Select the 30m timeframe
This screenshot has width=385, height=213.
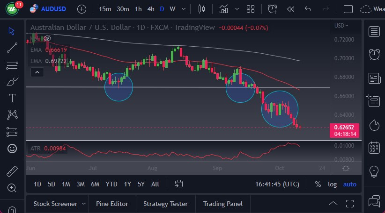coord(123,9)
